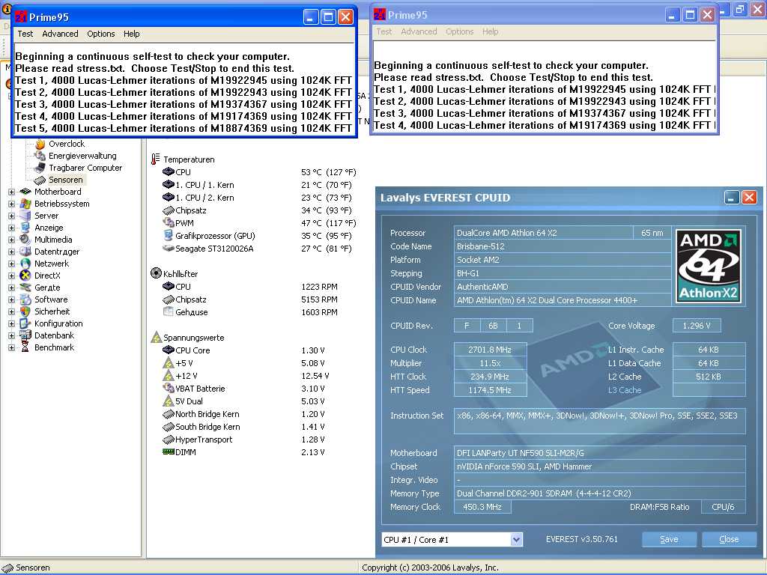Click the Sicherheit shield icon
767x575 pixels.
tap(25, 311)
